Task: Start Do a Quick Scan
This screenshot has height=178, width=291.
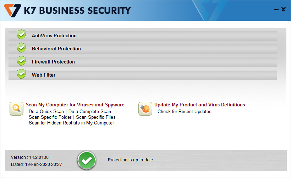Action: coord(46,112)
